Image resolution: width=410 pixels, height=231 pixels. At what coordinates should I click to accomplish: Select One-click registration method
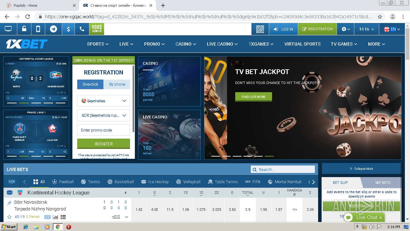click(x=90, y=84)
